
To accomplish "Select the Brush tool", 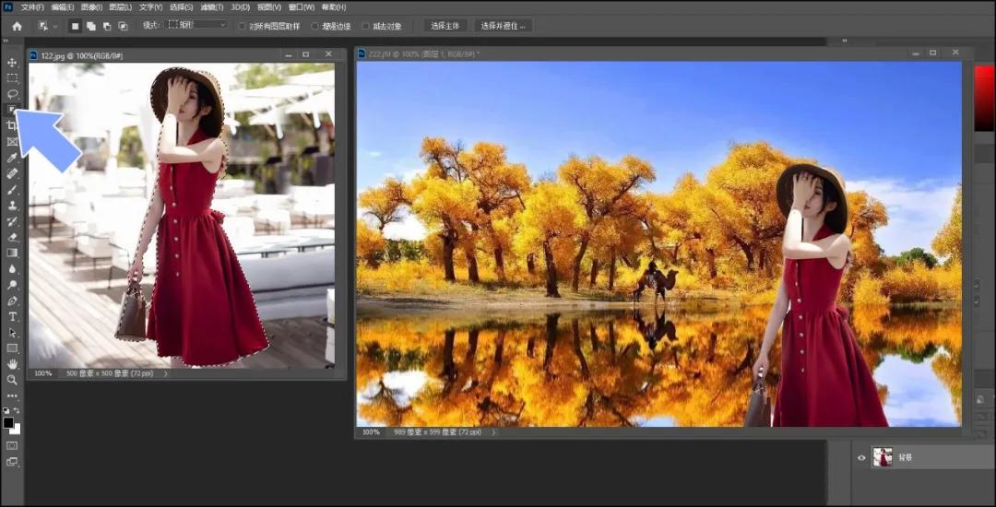I will point(12,190).
